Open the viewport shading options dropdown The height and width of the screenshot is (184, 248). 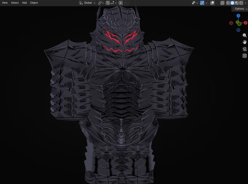coord(245,3)
